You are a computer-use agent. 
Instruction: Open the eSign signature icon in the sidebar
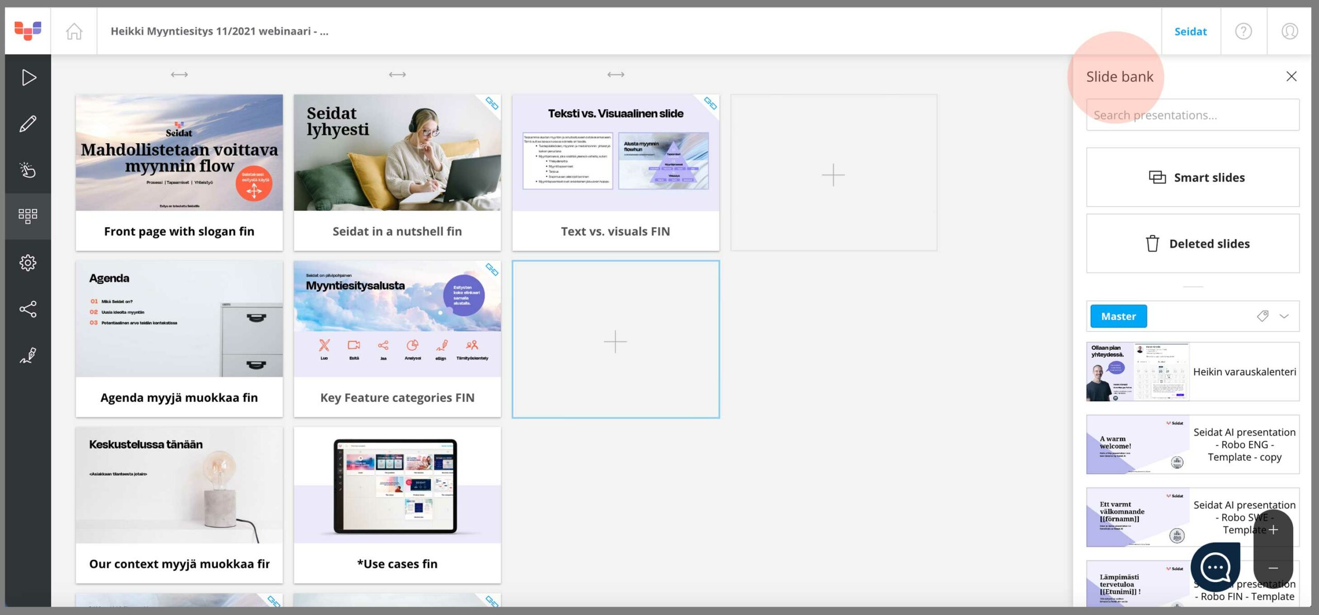[x=28, y=355]
